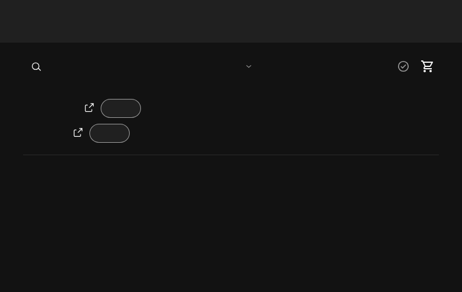Click the lower pill-shaped button
462x292 pixels.
click(x=110, y=133)
